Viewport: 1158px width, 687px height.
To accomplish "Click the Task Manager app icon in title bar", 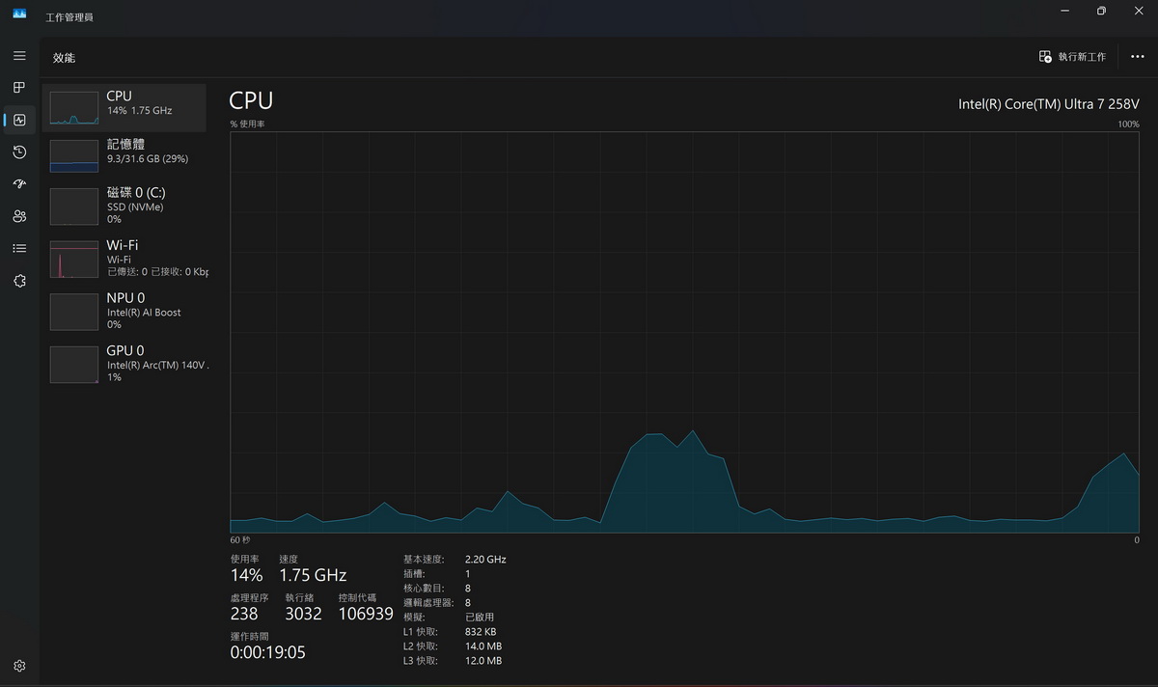I will coord(19,14).
